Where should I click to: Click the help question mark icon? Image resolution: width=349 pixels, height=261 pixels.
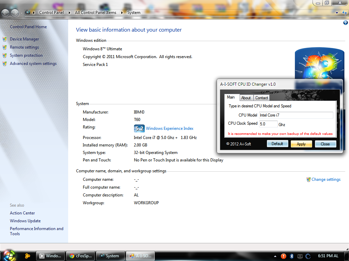tap(345, 22)
